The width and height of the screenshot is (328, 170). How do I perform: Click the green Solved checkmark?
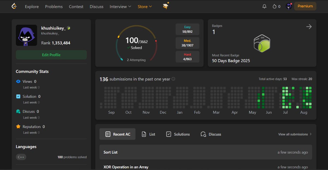128,47
